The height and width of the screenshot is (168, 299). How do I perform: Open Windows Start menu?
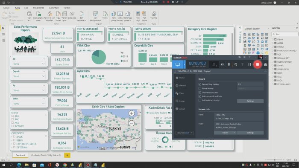[x=3, y=165]
